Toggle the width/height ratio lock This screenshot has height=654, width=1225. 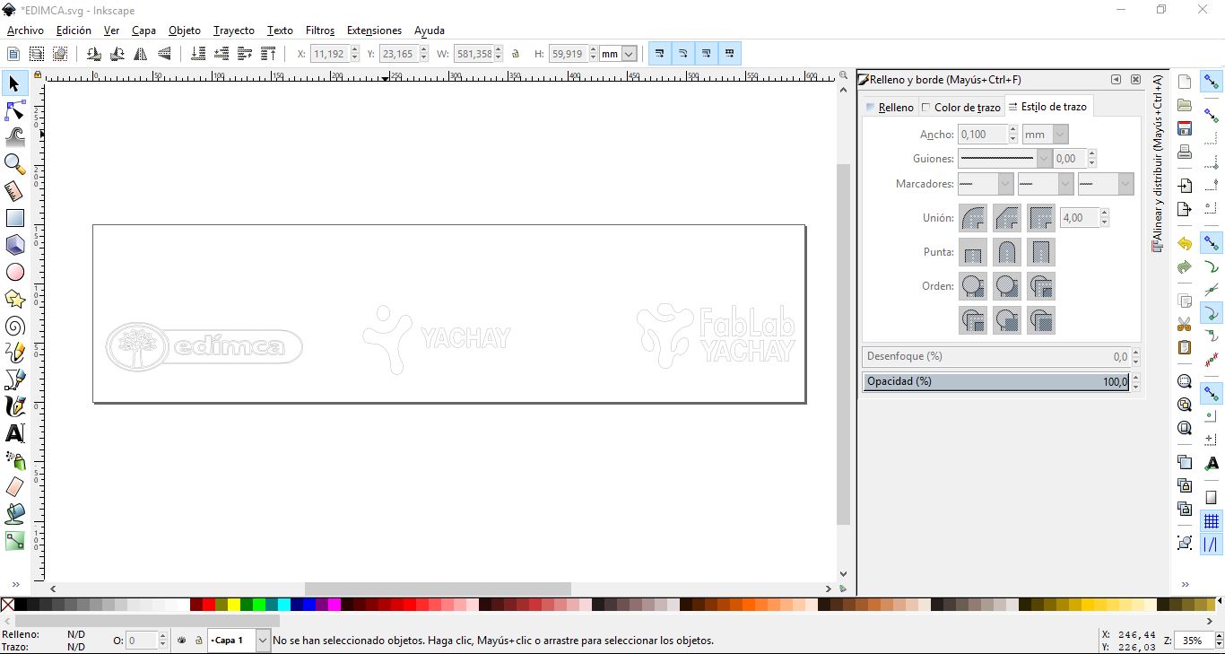[x=516, y=54]
